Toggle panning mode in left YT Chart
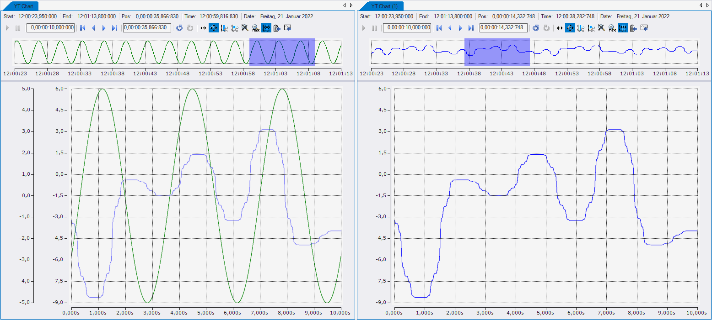The width and height of the screenshot is (712, 320). [214, 28]
